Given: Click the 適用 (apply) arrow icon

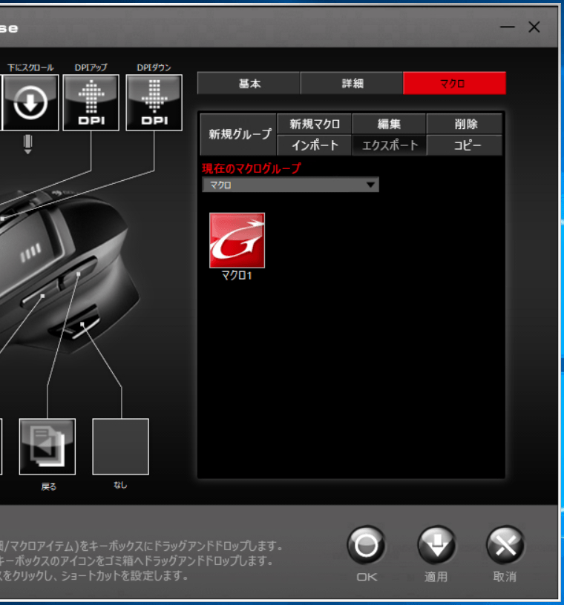Looking at the screenshot, I should [x=436, y=546].
